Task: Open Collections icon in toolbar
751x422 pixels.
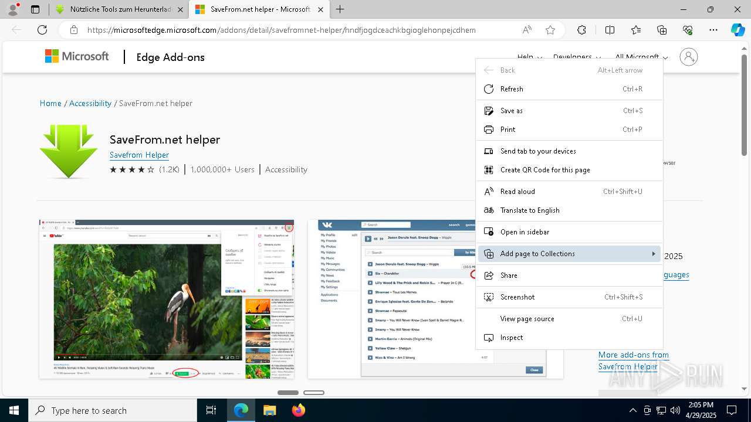Action: (662, 30)
